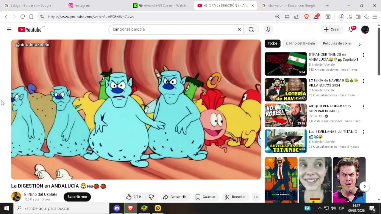Click the browser address bar URL

click(91, 17)
